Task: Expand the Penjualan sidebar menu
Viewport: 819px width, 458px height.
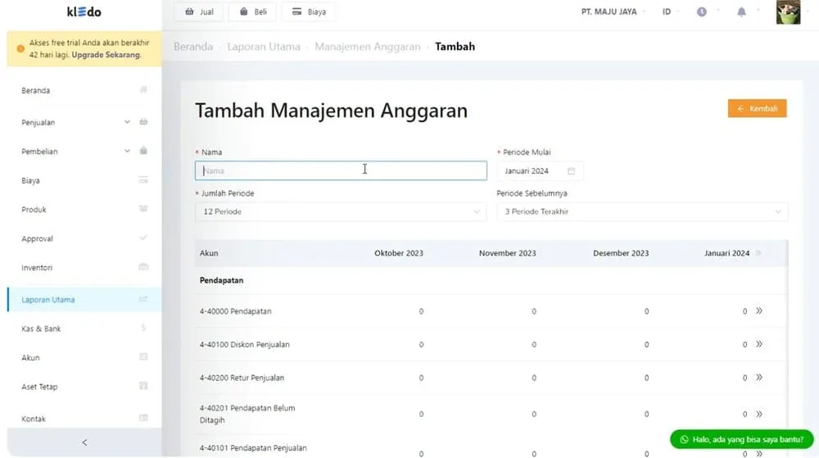Action: point(84,122)
